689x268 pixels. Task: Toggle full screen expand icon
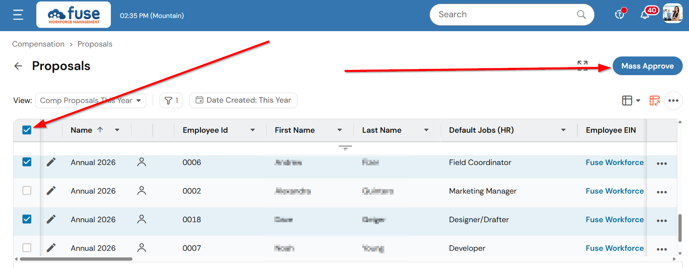coord(582,66)
